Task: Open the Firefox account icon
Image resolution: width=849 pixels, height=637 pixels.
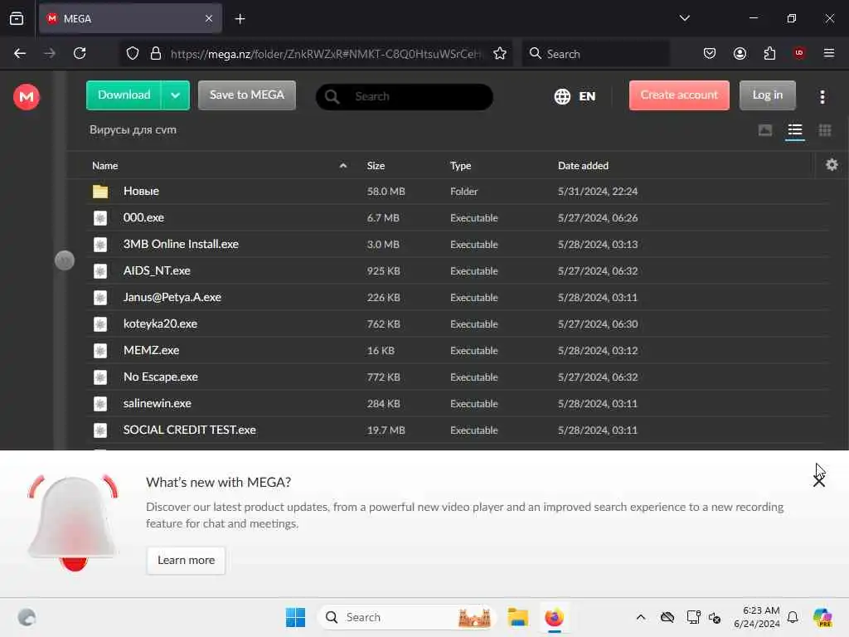Action: coord(740,53)
